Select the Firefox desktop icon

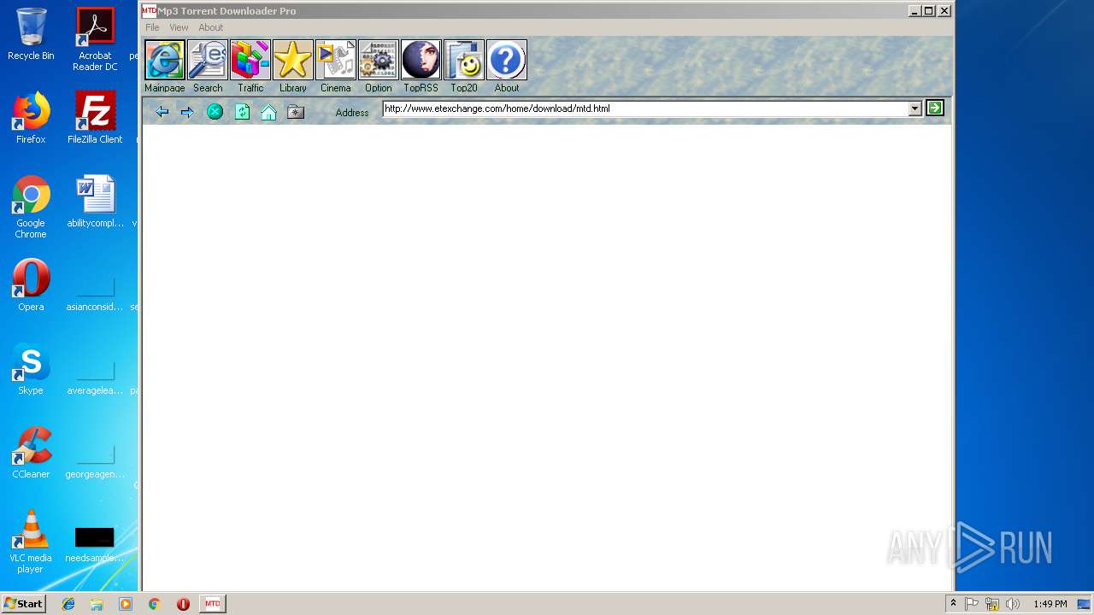[x=31, y=118]
